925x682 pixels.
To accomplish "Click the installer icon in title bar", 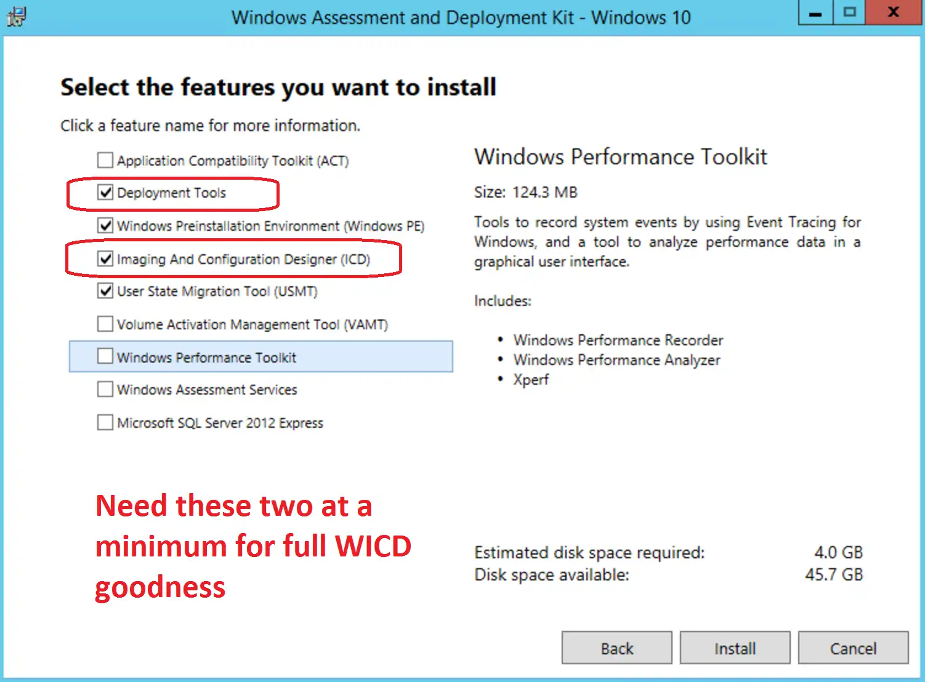I will 16,16.
